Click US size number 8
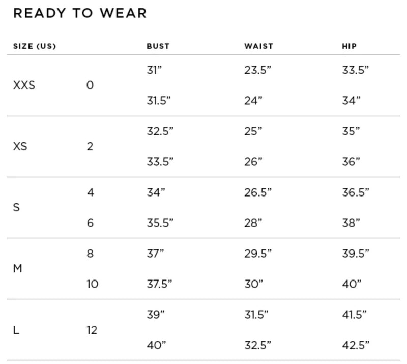 90,254
